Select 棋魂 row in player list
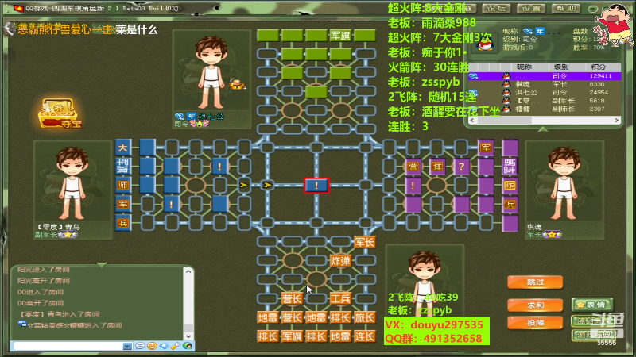The height and width of the screenshot is (357, 636). pyautogui.click(x=545, y=84)
